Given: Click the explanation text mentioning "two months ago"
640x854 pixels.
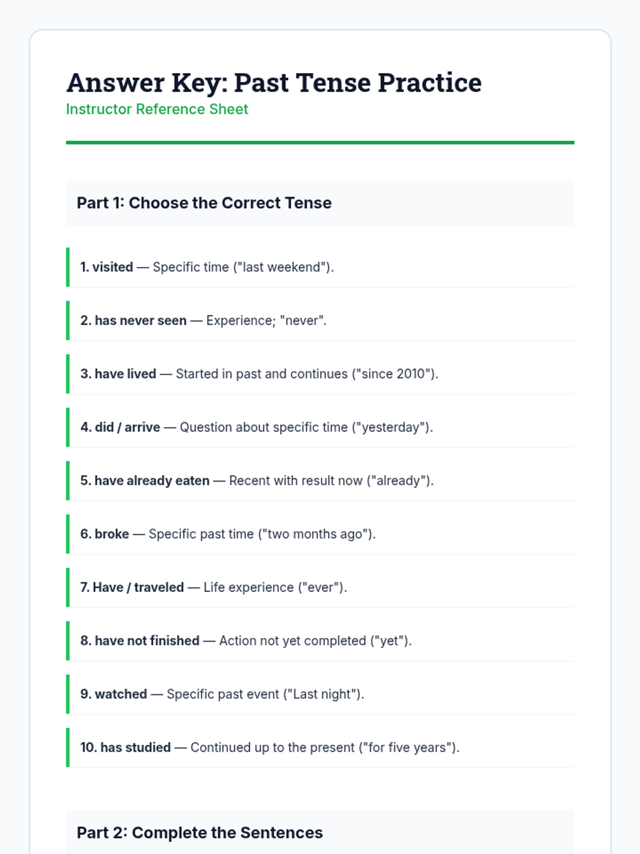Looking at the screenshot, I should click(262, 534).
